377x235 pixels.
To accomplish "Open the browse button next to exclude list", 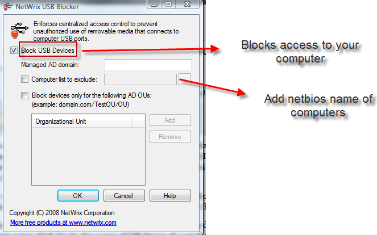I will coord(185,79).
